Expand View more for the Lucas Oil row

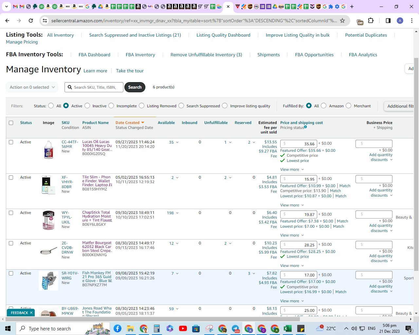pyautogui.click(x=292, y=169)
